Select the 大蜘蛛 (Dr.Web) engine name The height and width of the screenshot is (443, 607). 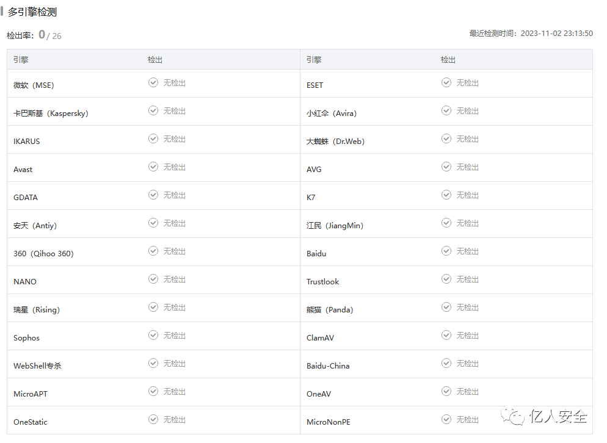click(336, 141)
